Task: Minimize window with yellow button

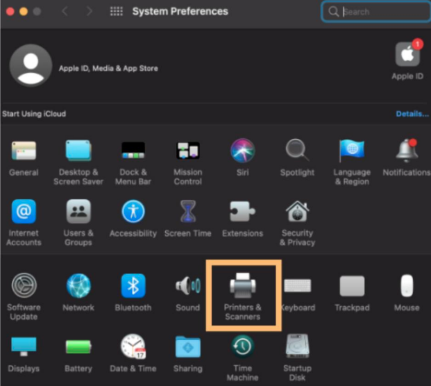Action: (x=24, y=12)
